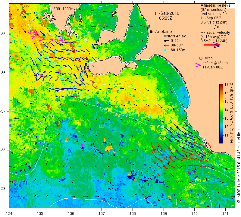Click the black 0-30m legend arrow
Image resolution: width=241 pixels, height=217 pixels.
167,41
